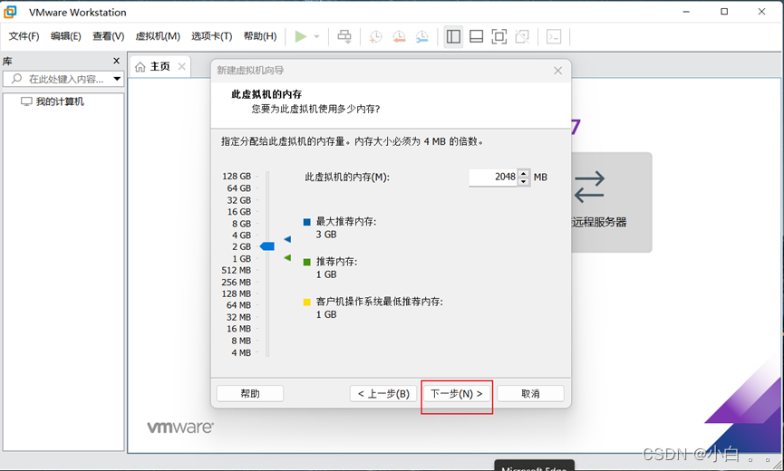Open the 选项卡(T) menu
Image resolution: width=784 pixels, height=471 pixels.
pyautogui.click(x=211, y=36)
